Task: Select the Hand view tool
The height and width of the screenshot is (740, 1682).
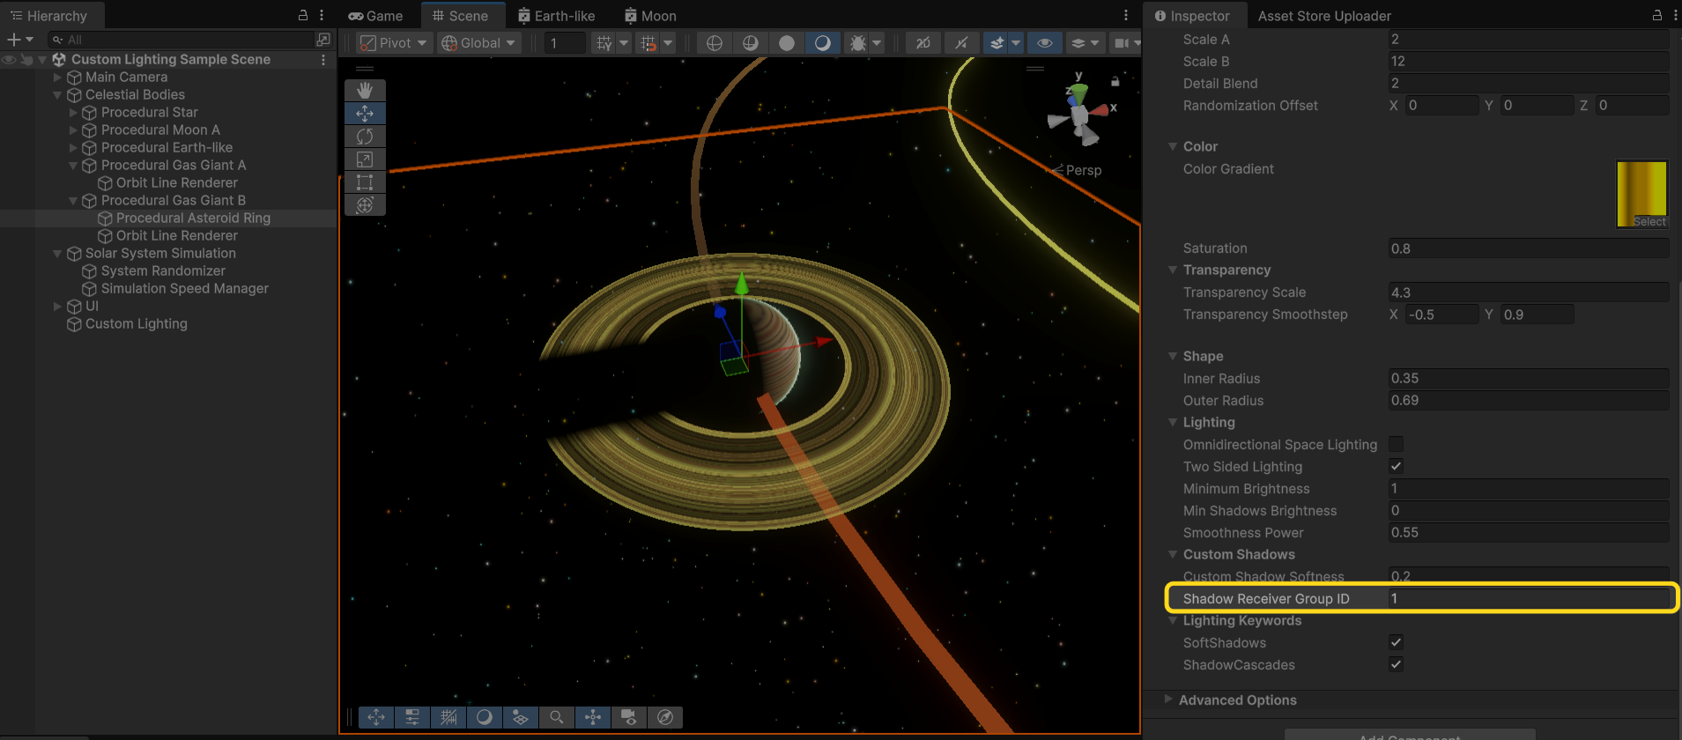Action: pos(365,91)
